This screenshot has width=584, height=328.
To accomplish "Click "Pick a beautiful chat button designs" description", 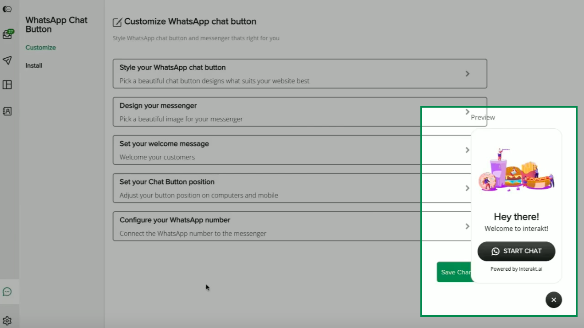I will [215, 81].
